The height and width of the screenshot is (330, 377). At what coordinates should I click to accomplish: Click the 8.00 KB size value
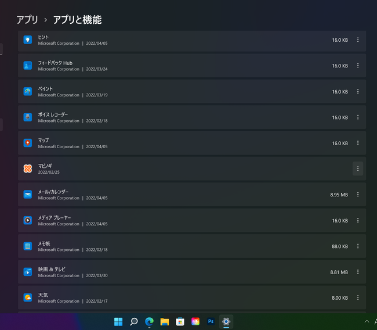(340, 298)
